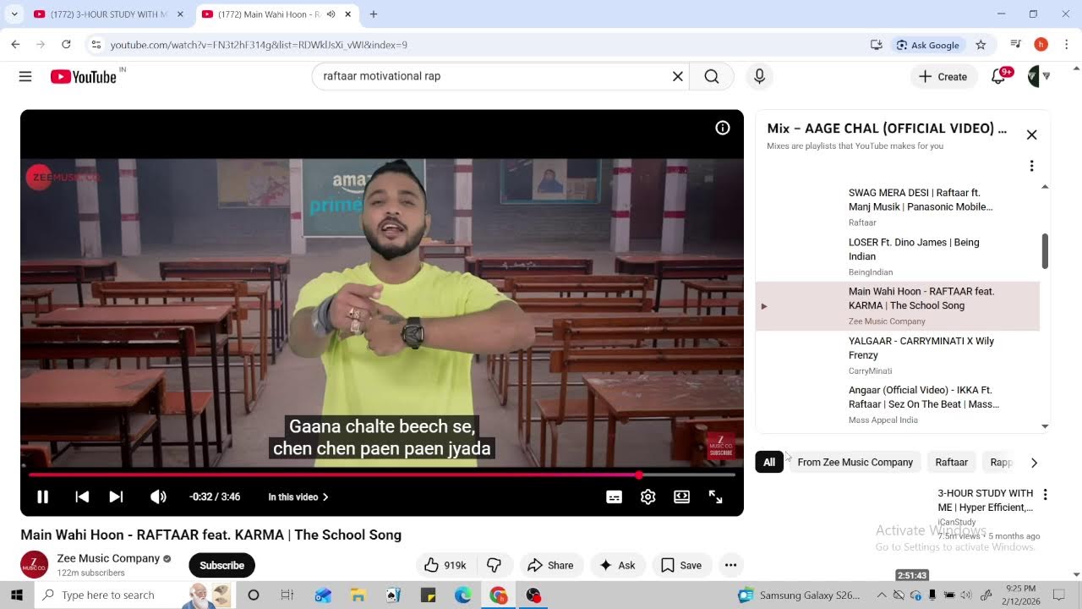Select Main Wahi Hoon playlist item
The image size is (1082, 609).
tap(898, 306)
